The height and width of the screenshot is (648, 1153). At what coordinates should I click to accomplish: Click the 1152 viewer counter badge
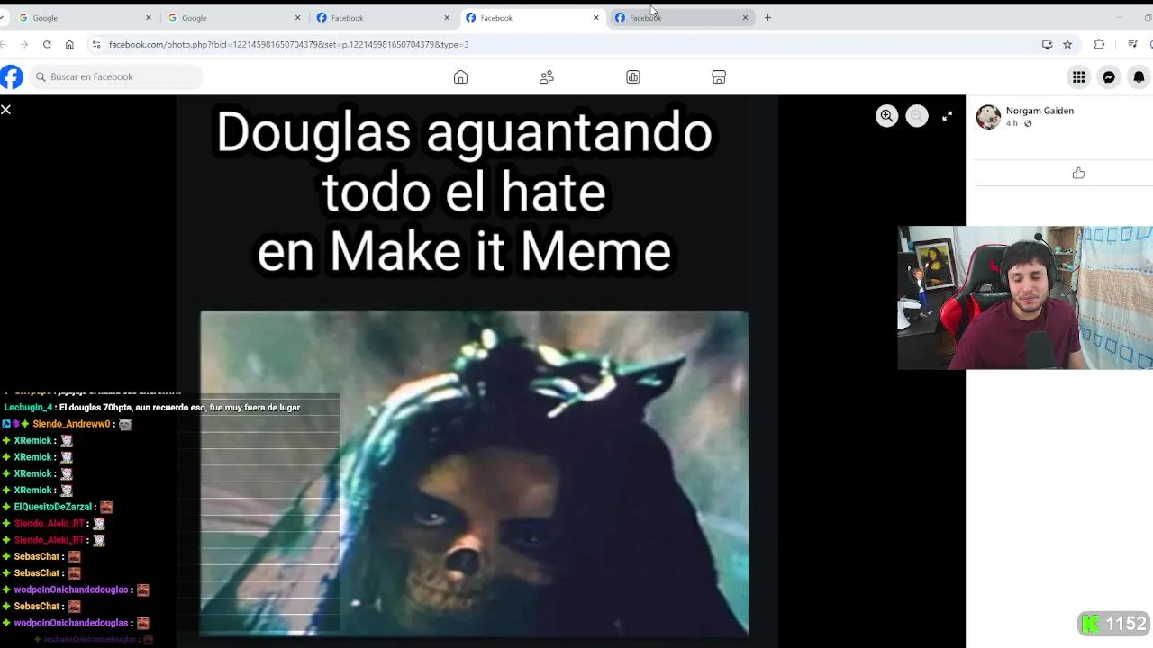1114,624
